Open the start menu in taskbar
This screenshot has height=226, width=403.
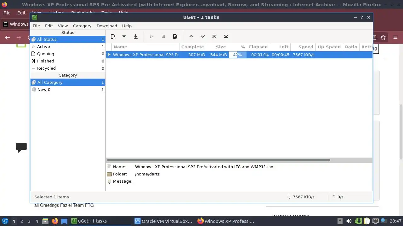pyautogui.click(x=5, y=221)
